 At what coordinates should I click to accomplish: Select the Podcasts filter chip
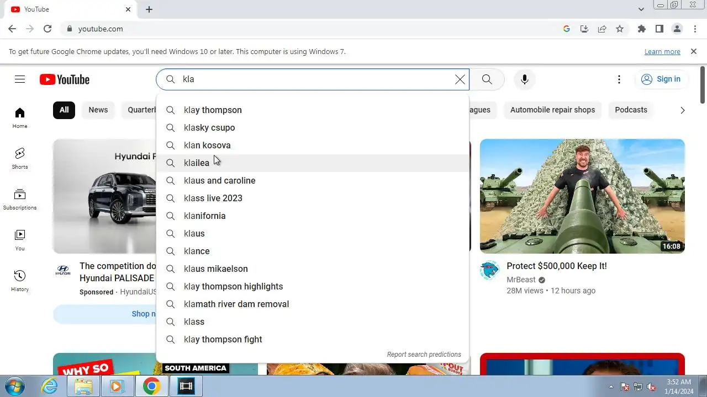631,110
